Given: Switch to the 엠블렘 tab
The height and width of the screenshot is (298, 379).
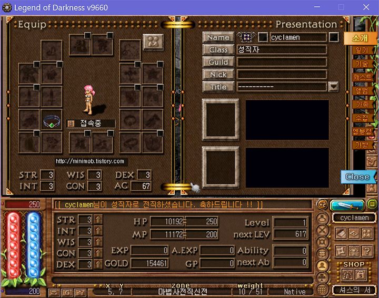Looking at the screenshot, I should click(x=362, y=131).
